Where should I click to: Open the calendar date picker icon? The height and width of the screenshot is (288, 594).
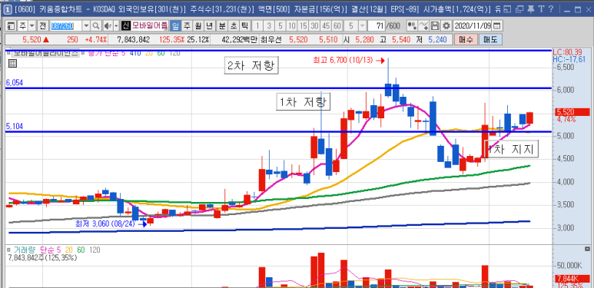pyautogui.click(x=496, y=26)
